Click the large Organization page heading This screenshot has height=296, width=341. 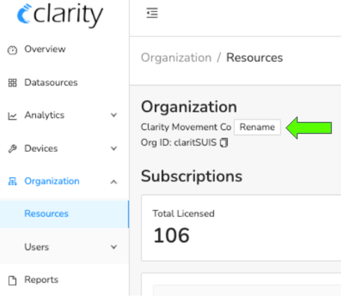[x=189, y=107]
